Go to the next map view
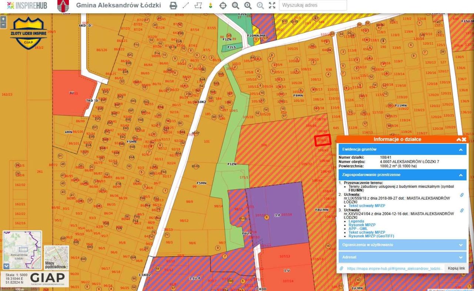474x291 pixels. point(260,6)
